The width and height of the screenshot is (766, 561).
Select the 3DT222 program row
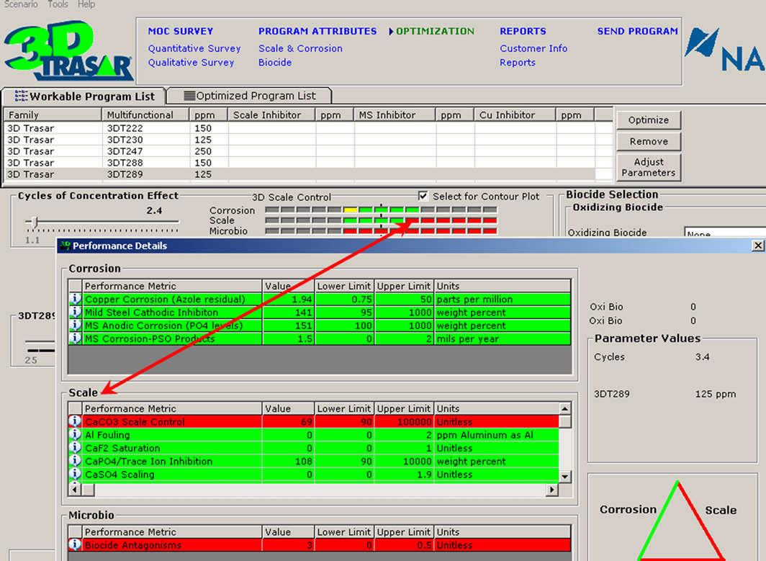tap(308, 128)
